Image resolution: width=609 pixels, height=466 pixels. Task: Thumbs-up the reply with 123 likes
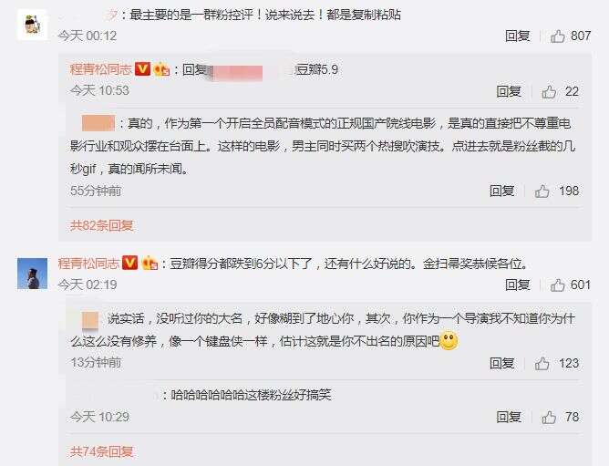click(542, 363)
